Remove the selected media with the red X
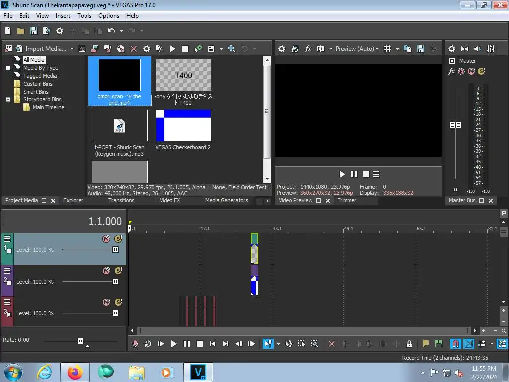509x382 pixels. pyautogui.click(x=134, y=49)
